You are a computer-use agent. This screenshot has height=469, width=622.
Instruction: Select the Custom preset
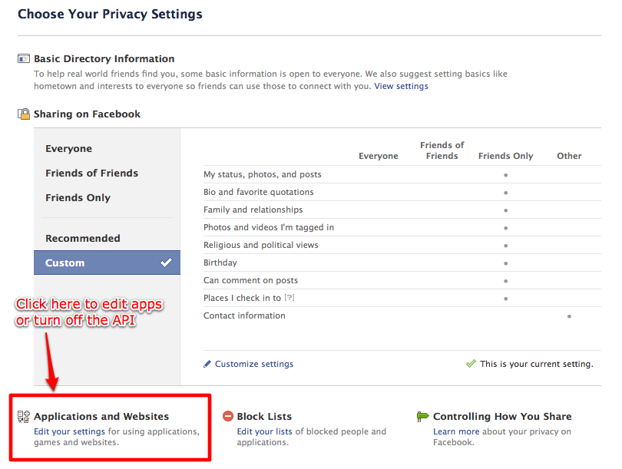[x=107, y=263]
